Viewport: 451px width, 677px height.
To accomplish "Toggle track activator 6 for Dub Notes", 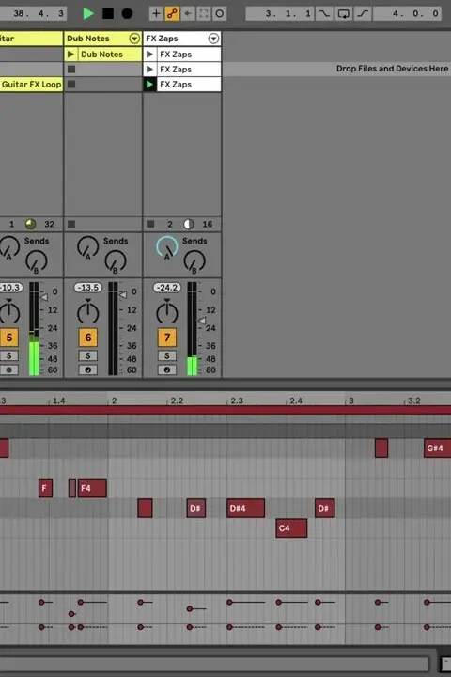I will coord(88,338).
